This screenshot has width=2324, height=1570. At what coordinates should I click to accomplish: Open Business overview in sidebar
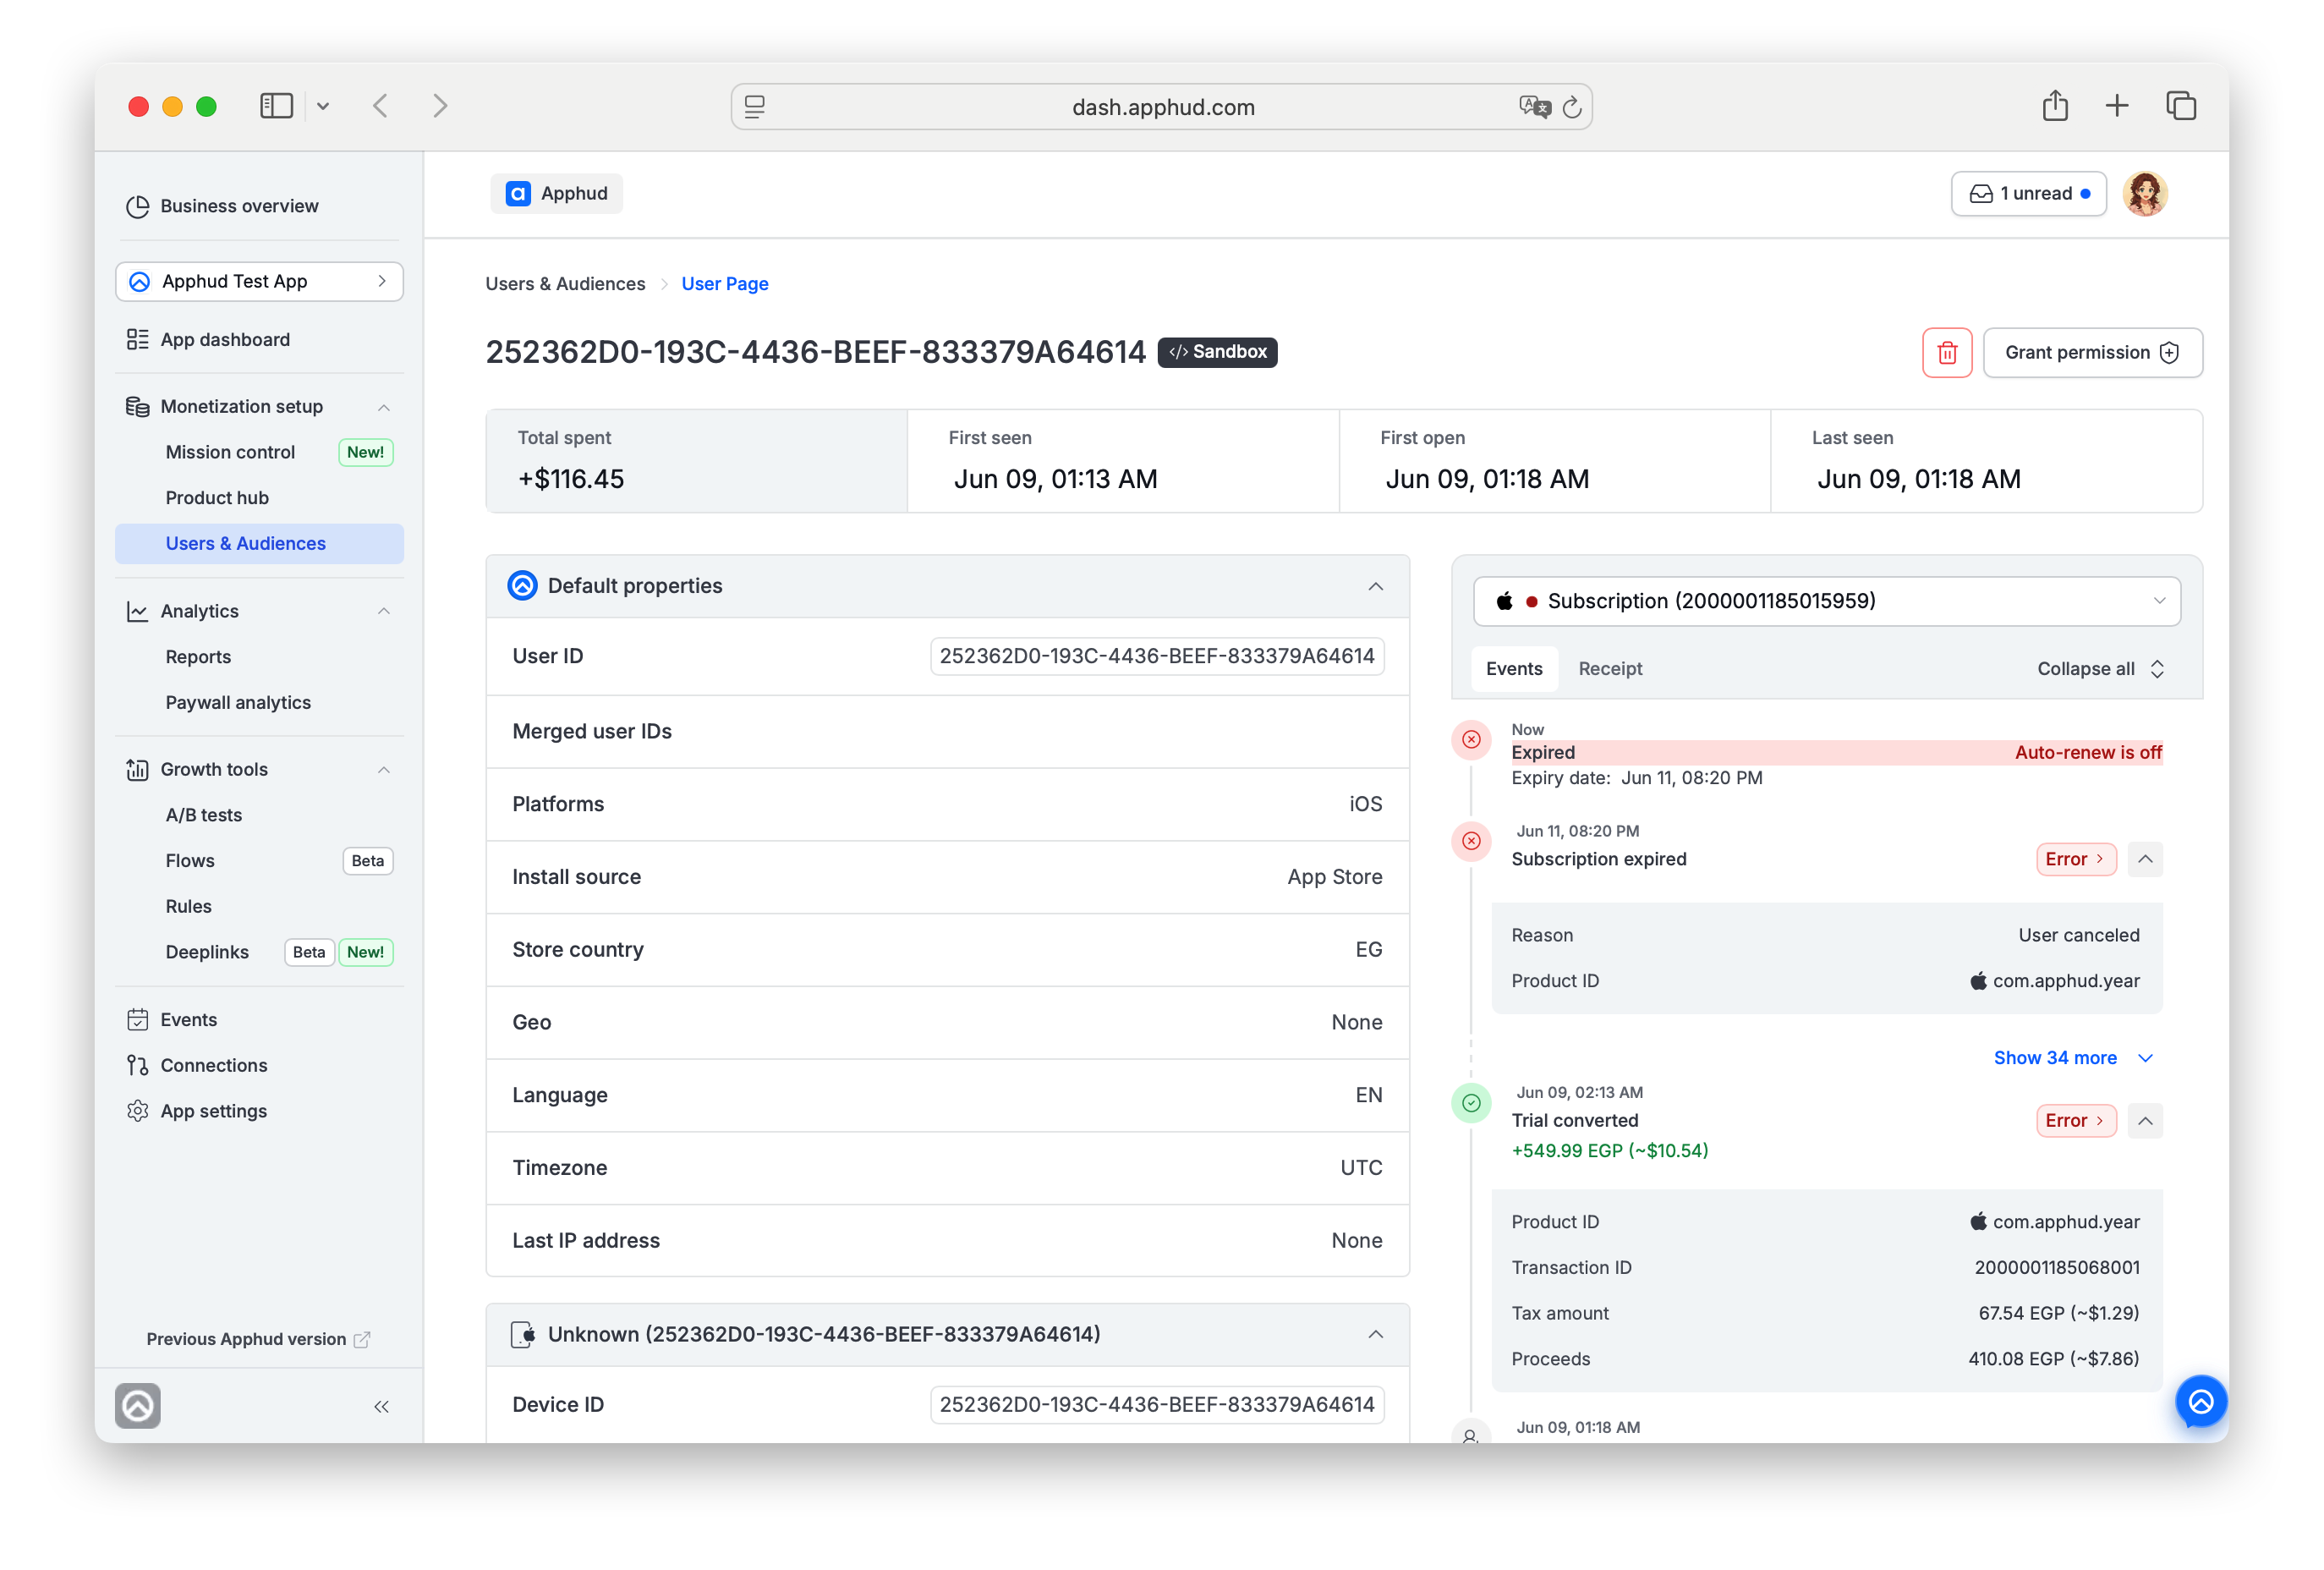(239, 206)
